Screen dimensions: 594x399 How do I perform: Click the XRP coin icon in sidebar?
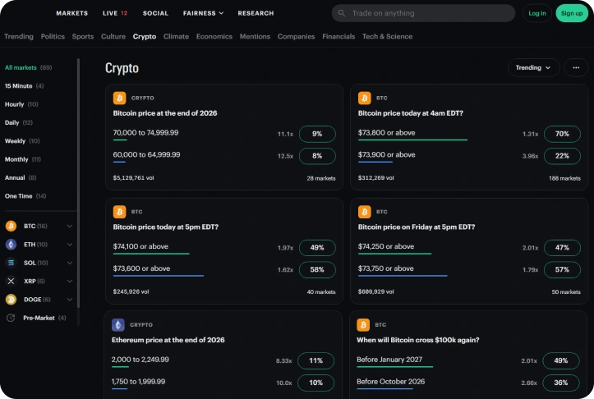pyautogui.click(x=11, y=282)
